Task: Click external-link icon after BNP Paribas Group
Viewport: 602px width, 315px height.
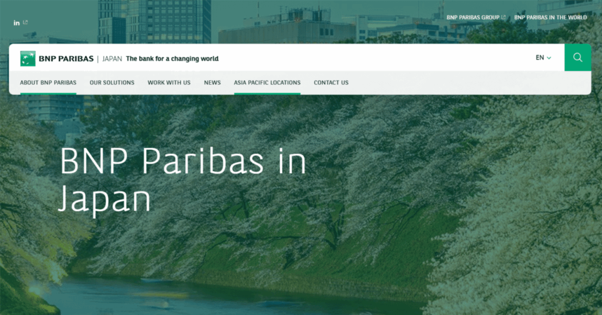Action: point(503,18)
